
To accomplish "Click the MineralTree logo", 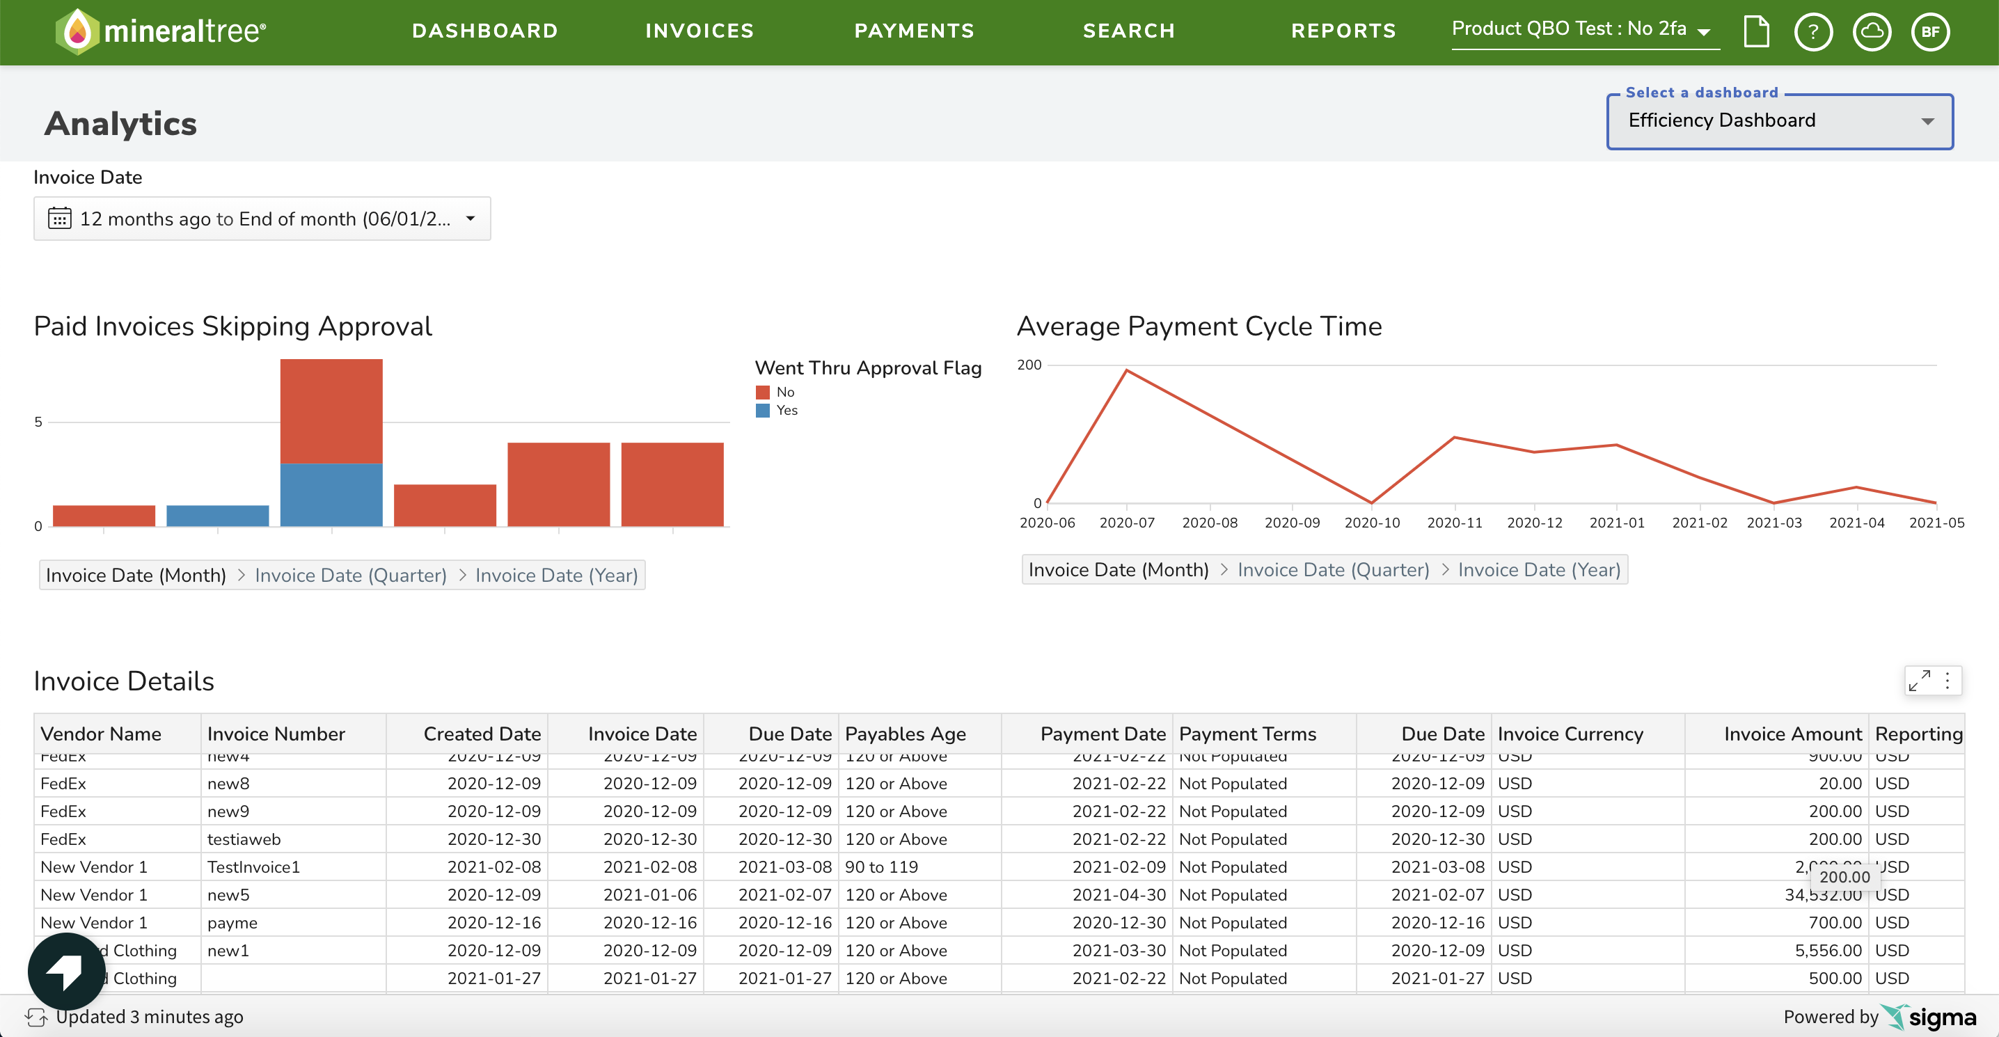I will [161, 31].
